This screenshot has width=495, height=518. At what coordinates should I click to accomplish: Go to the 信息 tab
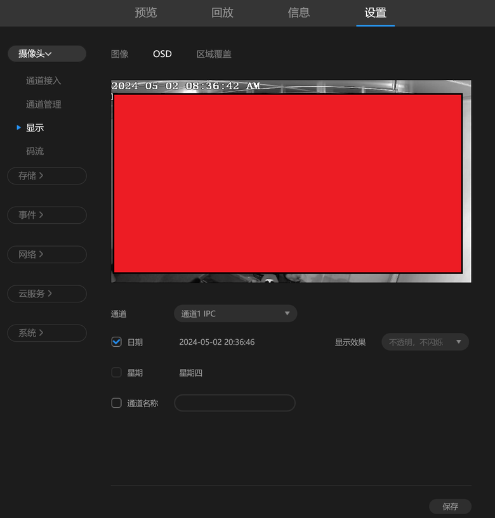299,13
